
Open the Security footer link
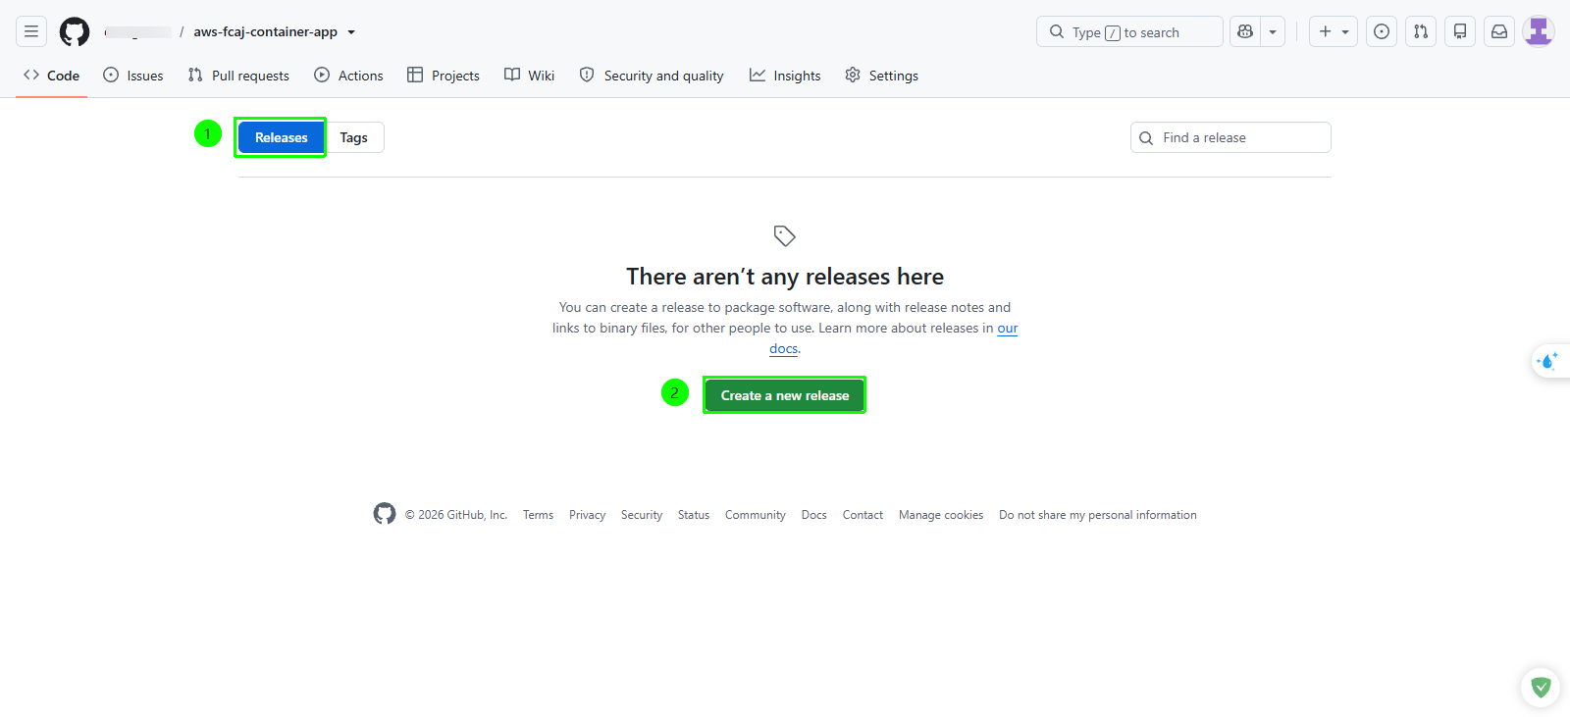tap(642, 515)
